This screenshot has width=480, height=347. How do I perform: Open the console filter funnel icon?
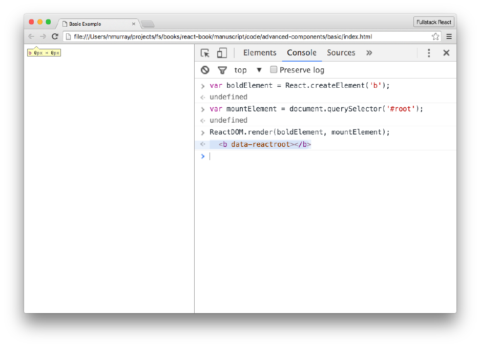click(x=222, y=70)
